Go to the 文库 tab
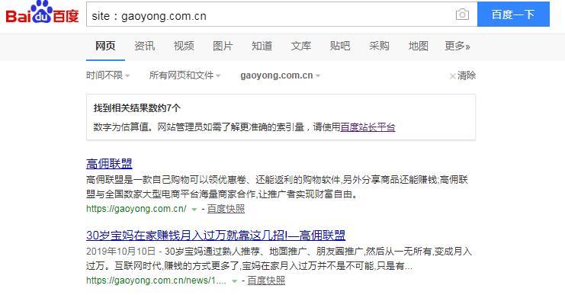The width and height of the screenshot is (565, 295). 301,46
